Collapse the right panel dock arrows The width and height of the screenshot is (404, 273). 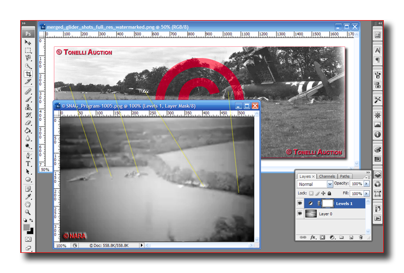point(380,23)
